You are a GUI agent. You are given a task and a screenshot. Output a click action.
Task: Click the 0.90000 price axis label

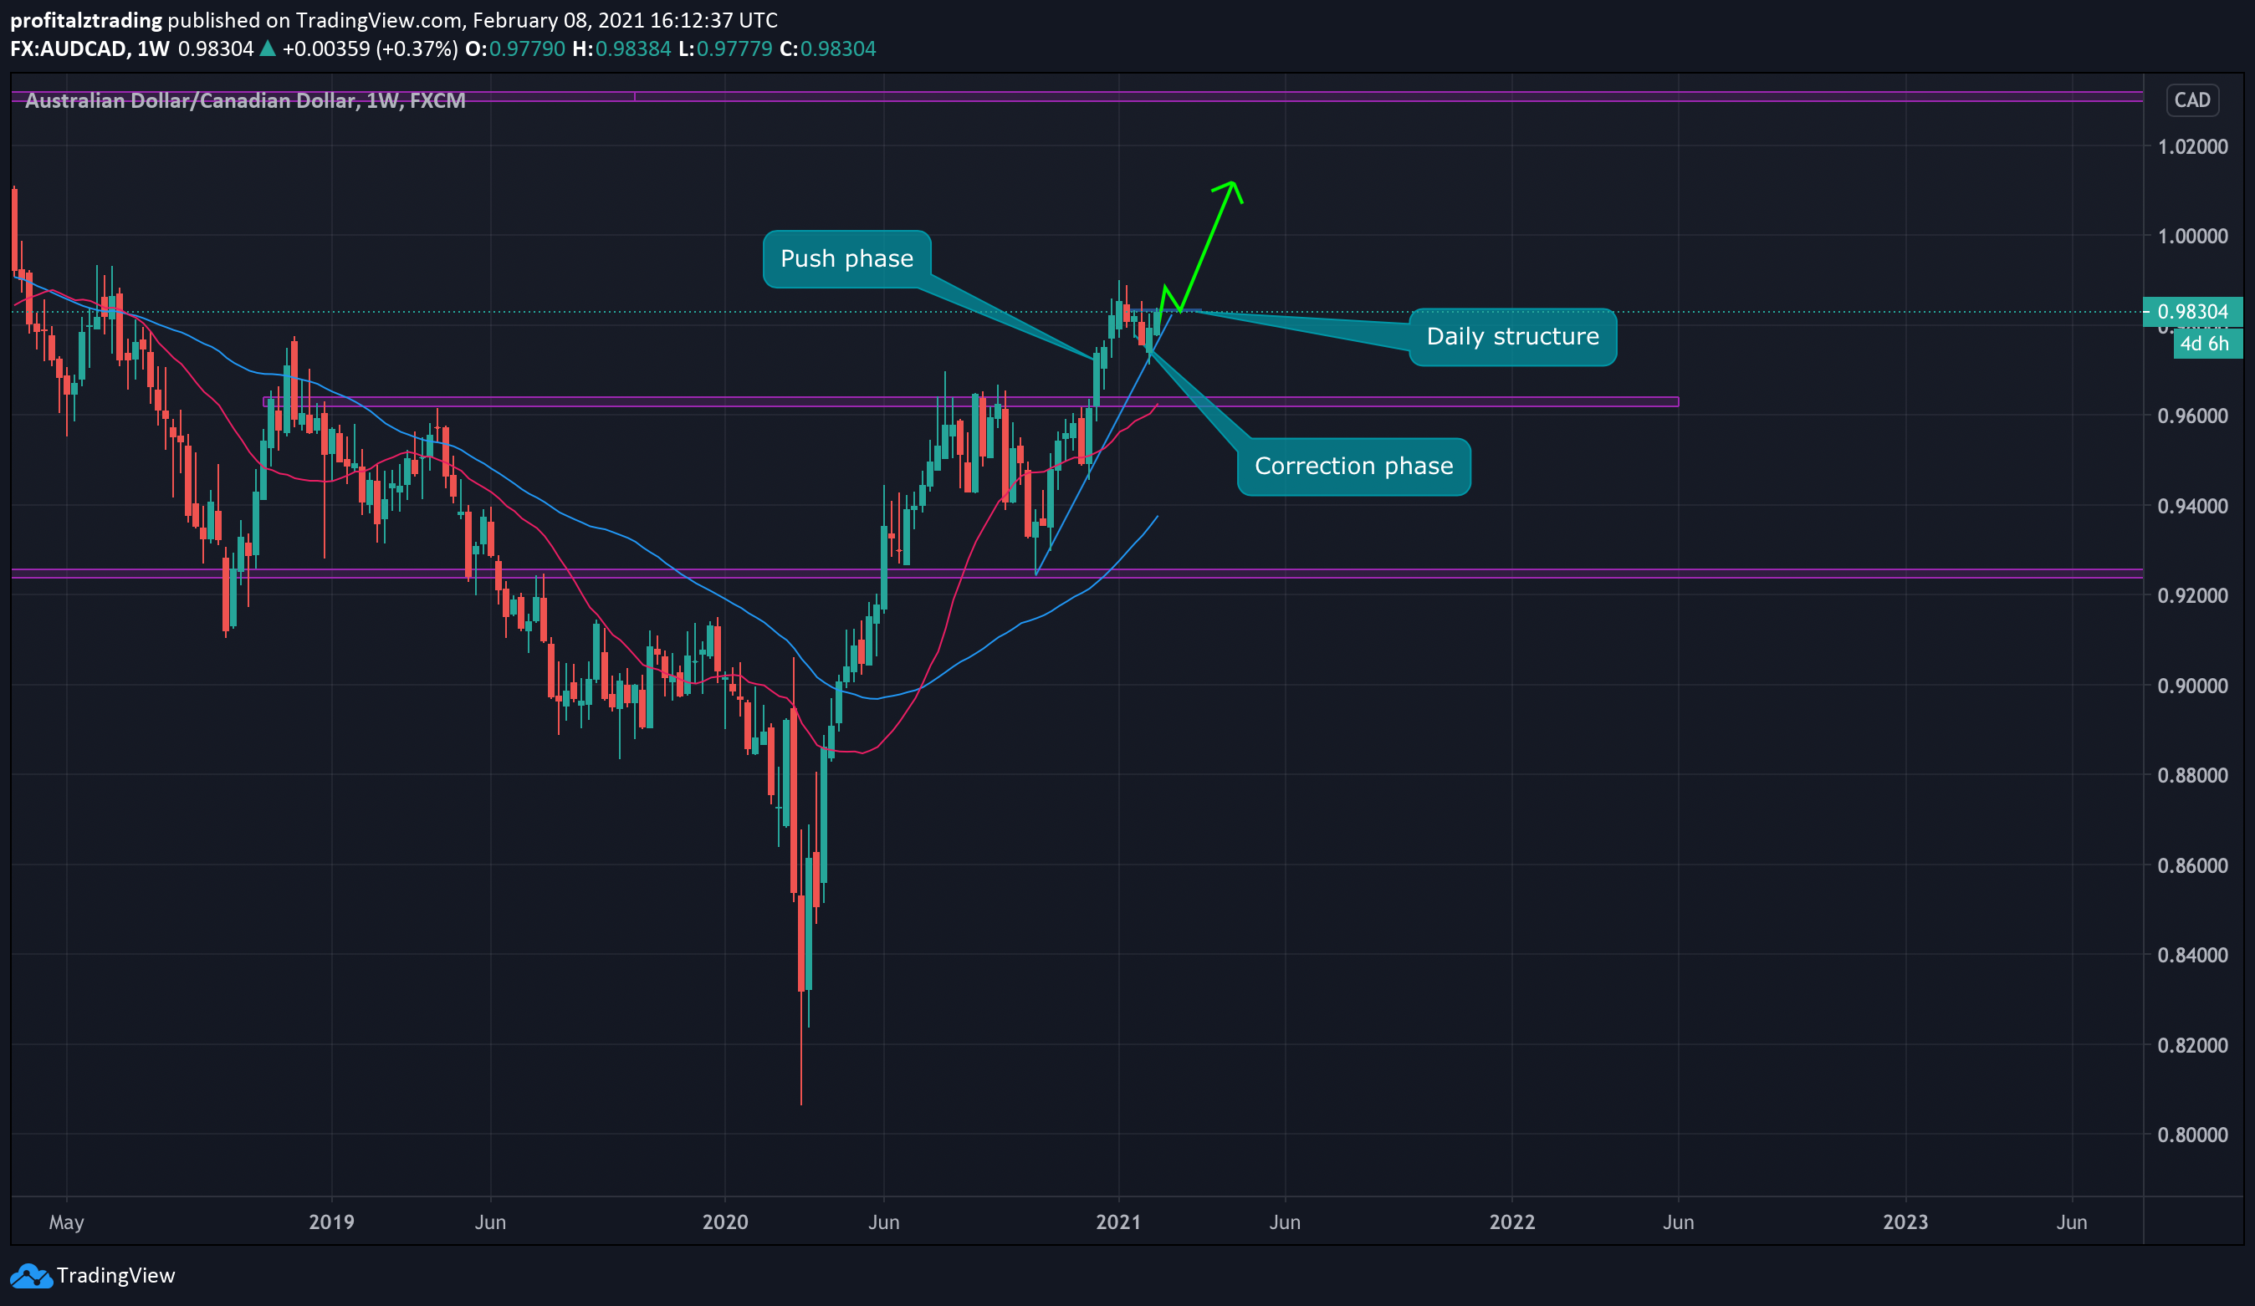click(x=2192, y=686)
